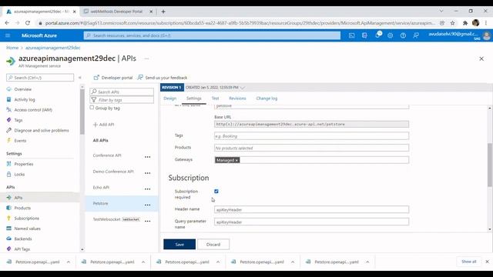Click Send us your feedback
The image size is (493, 277).
coord(163,78)
